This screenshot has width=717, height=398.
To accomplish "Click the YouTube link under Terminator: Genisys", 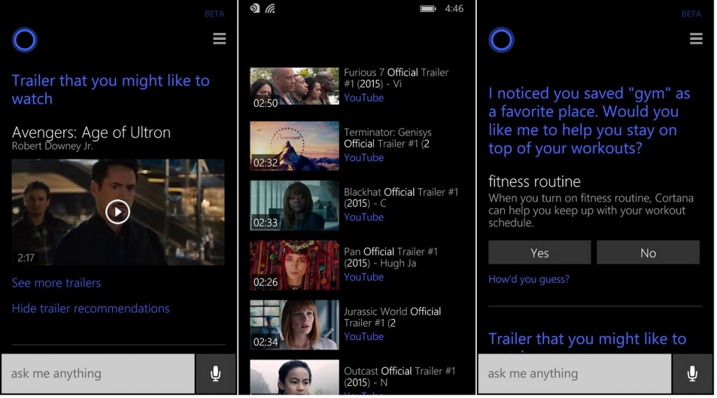I will click(363, 157).
